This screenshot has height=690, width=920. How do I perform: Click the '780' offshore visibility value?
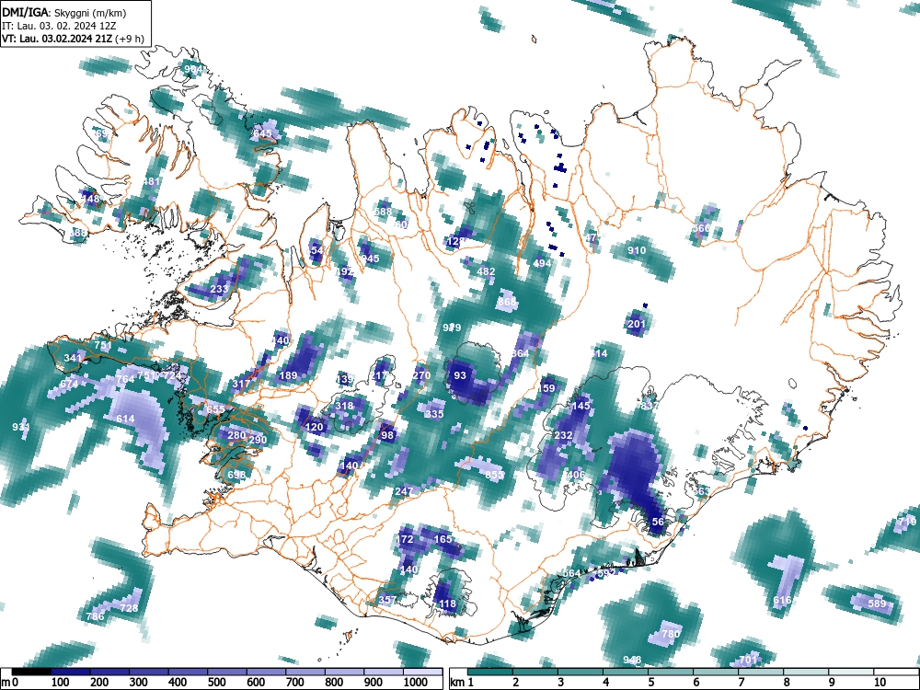pyautogui.click(x=671, y=634)
